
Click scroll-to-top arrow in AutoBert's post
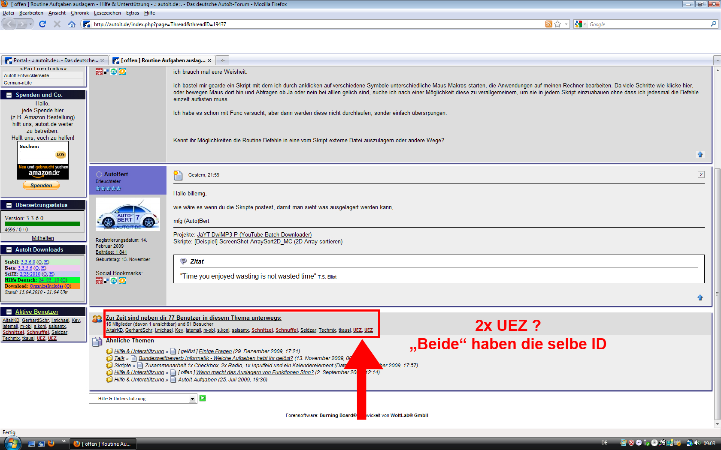coord(700,297)
